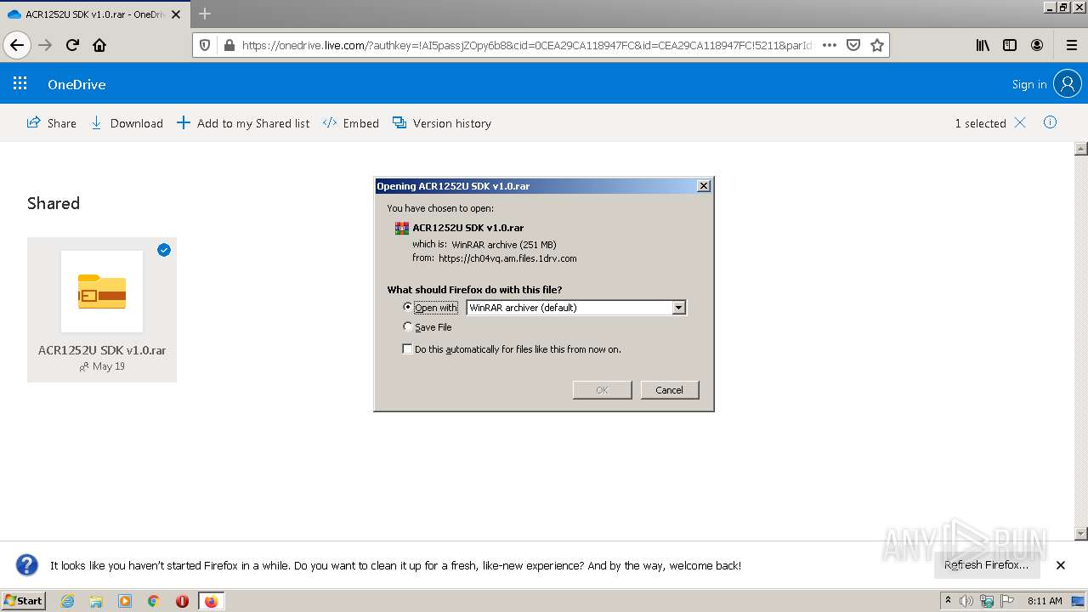Click the address bar URL field
This screenshot has width=1088, height=612.
527,45
